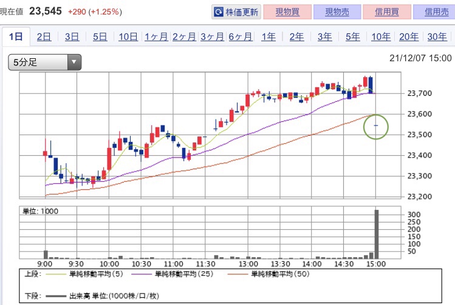Show the 1ヶ月 chart
455x305 pixels.
point(156,37)
